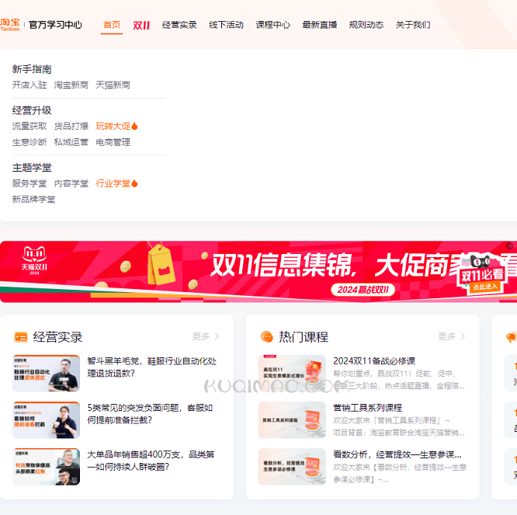
Task: Click the 经营升级 heading
Action: (x=32, y=110)
